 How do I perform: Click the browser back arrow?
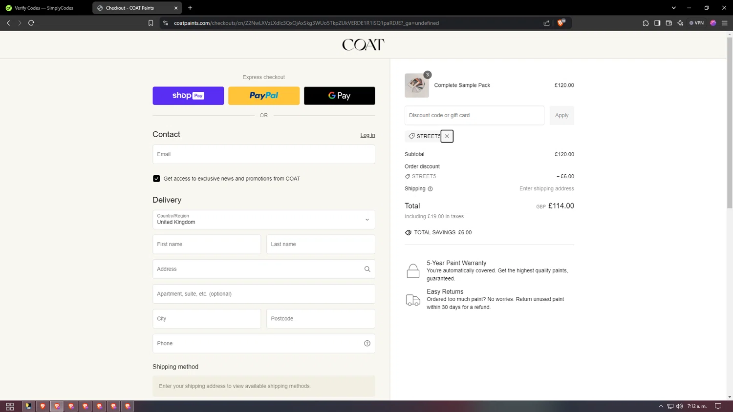tap(8, 23)
